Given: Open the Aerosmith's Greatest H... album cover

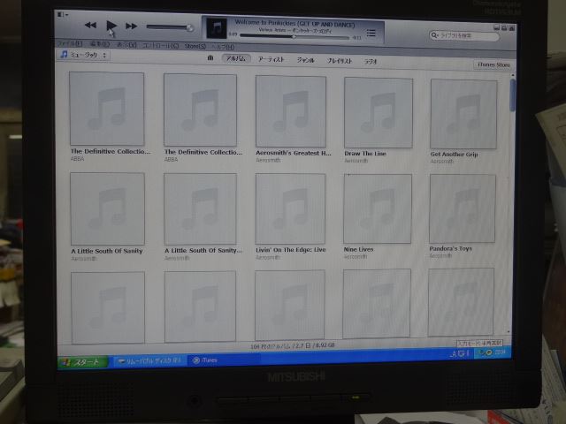Looking at the screenshot, I should [x=291, y=111].
